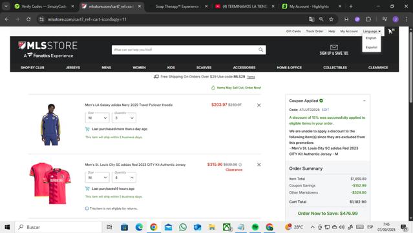Open the browser zoom magnifier icon

[x=321, y=19]
